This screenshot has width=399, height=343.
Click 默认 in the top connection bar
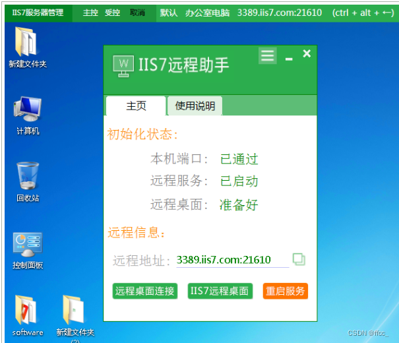[169, 13]
